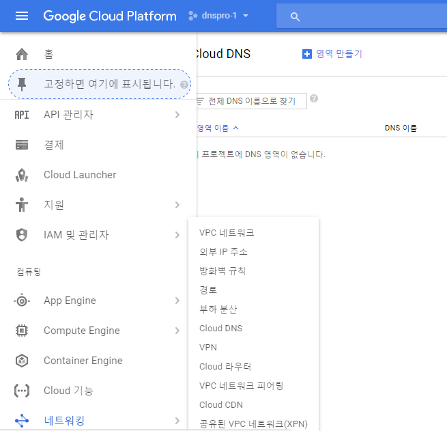The image size is (447, 431).
Task: Click the Container Engine cube icon
Action: pos(22,361)
